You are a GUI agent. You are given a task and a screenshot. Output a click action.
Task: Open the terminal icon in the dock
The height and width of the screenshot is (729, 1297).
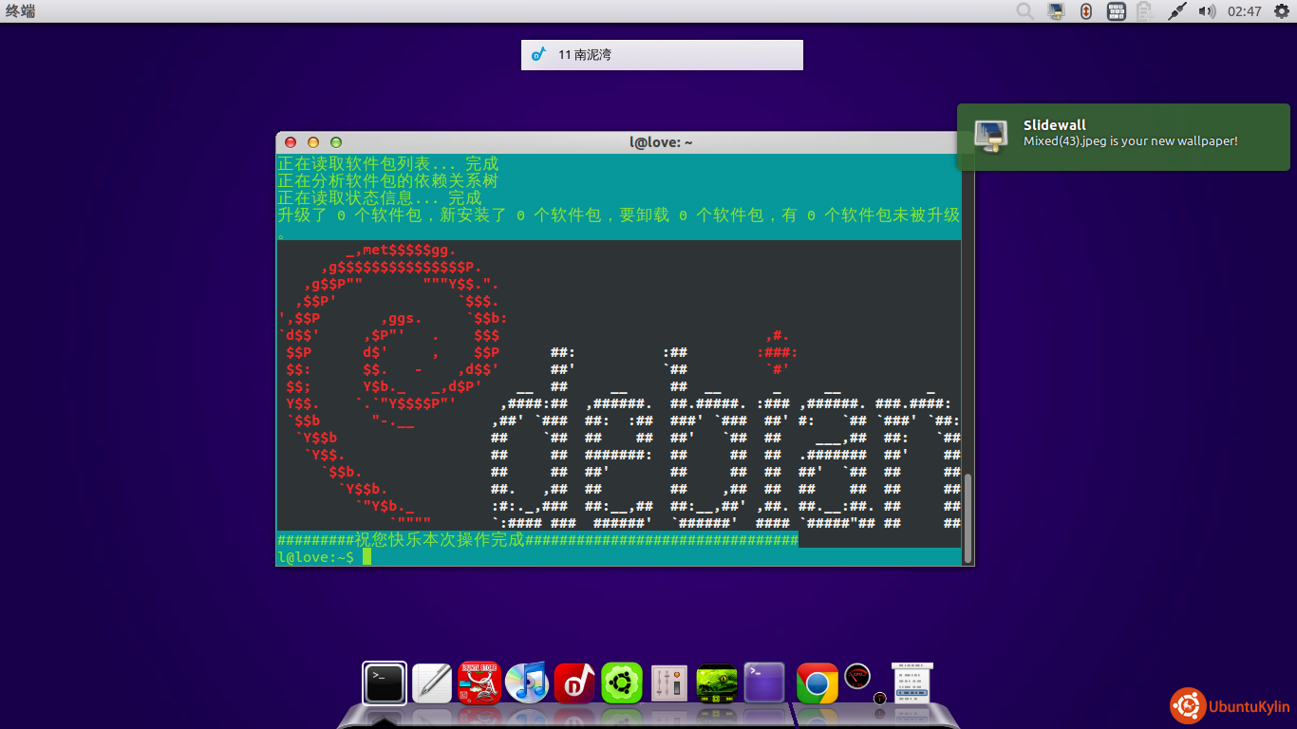click(x=385, y=683)
